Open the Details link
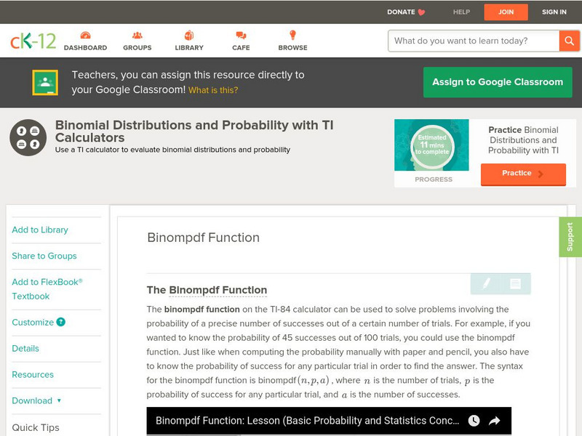 pyautogui.click(x=25, y=348)
